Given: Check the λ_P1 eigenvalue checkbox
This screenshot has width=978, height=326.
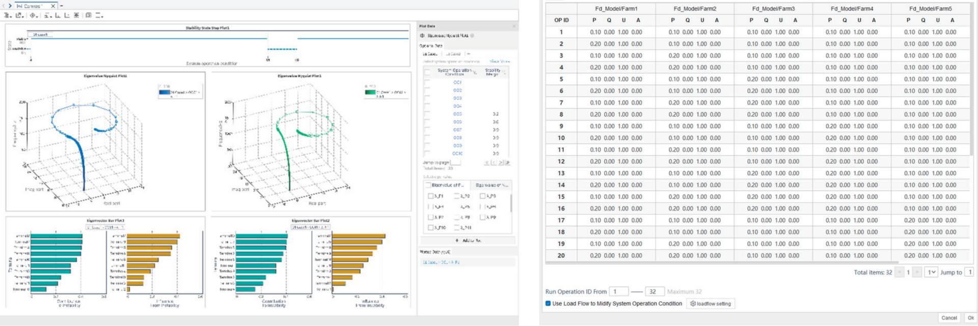Looking at the screenshot, I should click(430, 196).
